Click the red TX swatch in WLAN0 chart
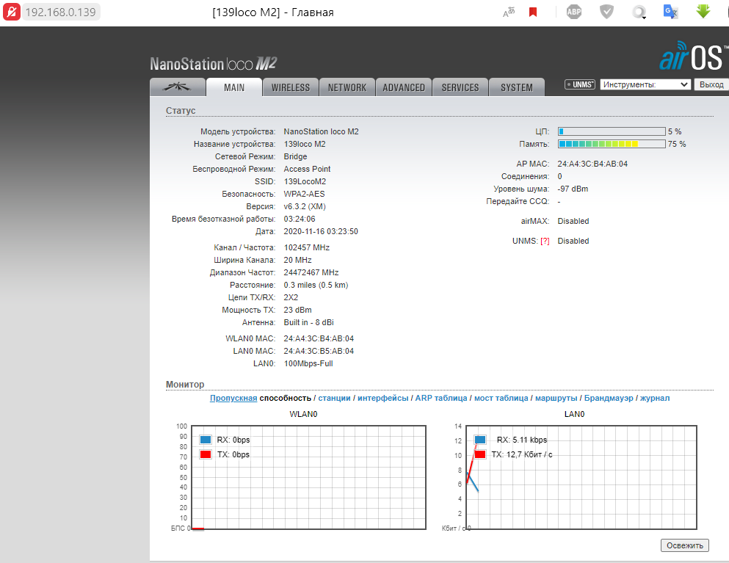 tap(206, 454)
